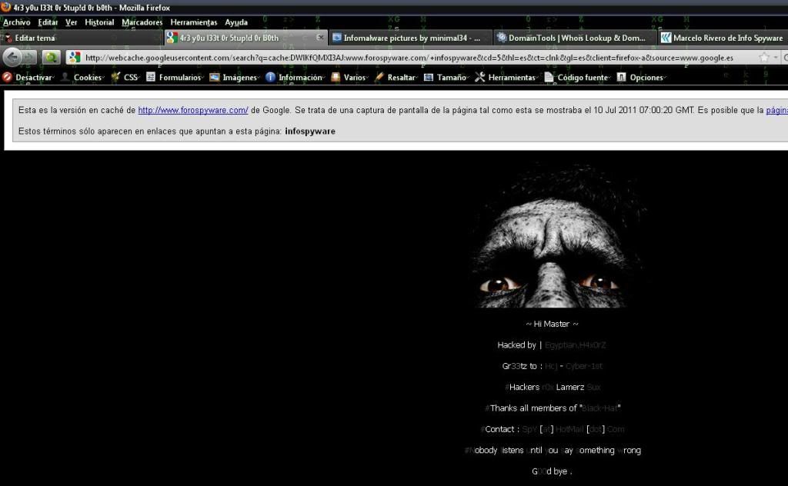Reload the page with the green refresh icon
788x486 pixels.
pos(51,58)
